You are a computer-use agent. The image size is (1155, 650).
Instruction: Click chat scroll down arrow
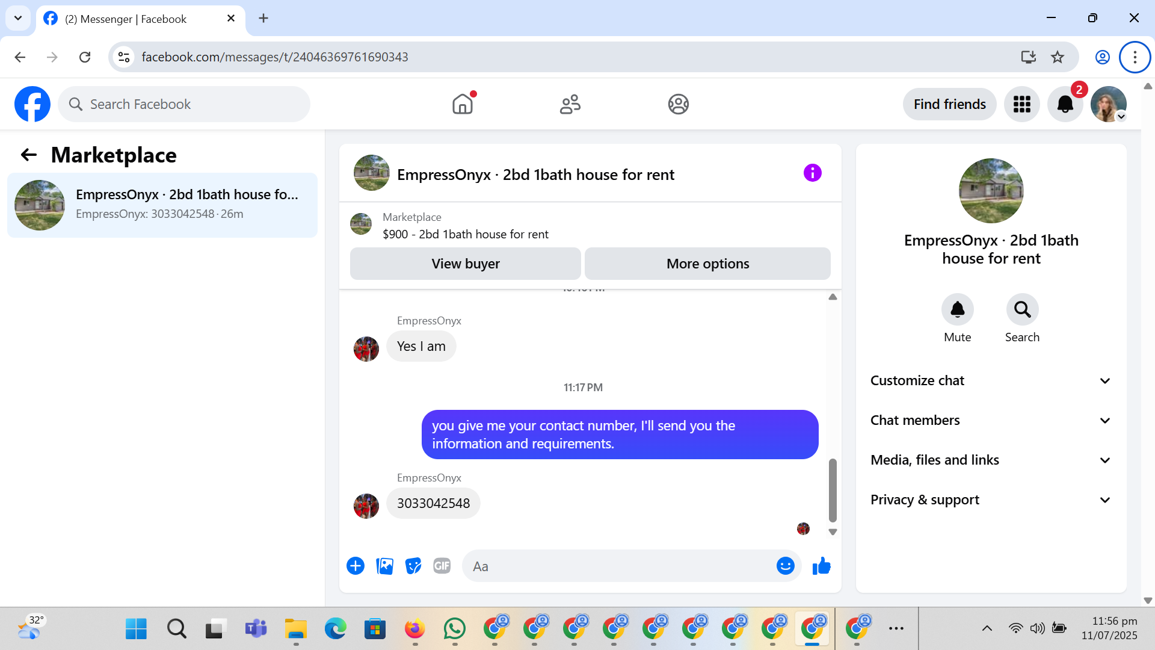[x=833, y=532]
